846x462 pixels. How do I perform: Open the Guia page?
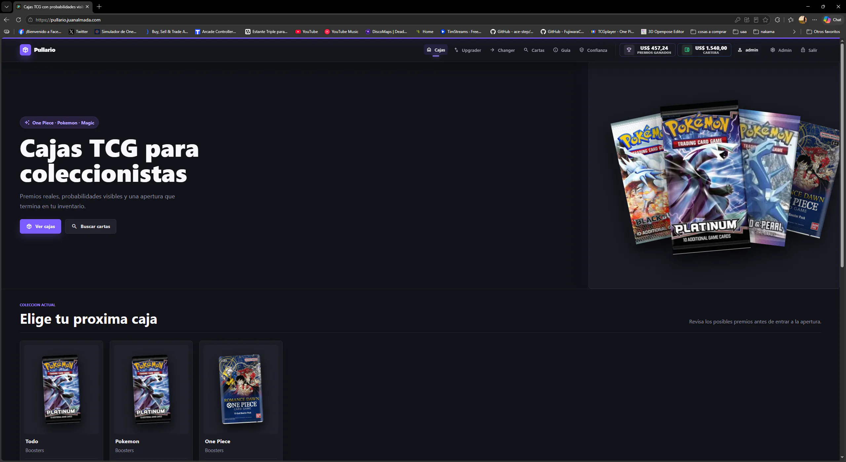coord(562,50)
